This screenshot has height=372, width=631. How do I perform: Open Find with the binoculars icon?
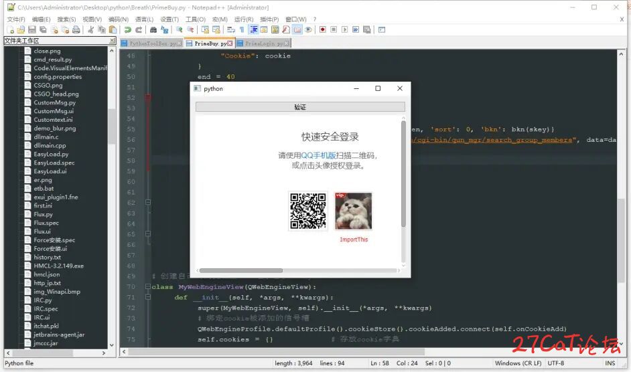click(x=153, y=29)
